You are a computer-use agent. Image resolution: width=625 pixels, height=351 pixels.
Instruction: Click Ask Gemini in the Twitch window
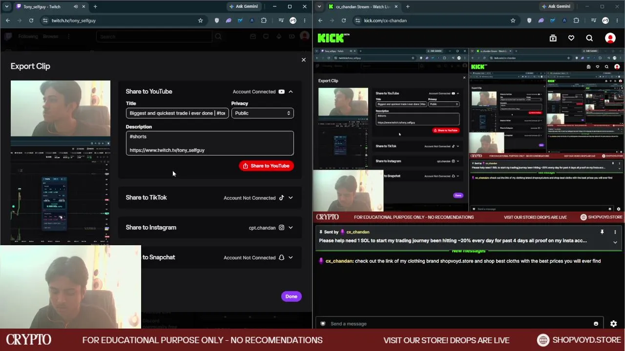point(243,6)
